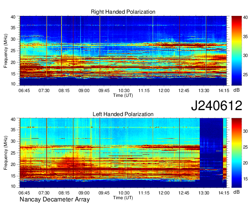Click the 15 MHz frequency tick on the upper plot

(x=13, y=74)
